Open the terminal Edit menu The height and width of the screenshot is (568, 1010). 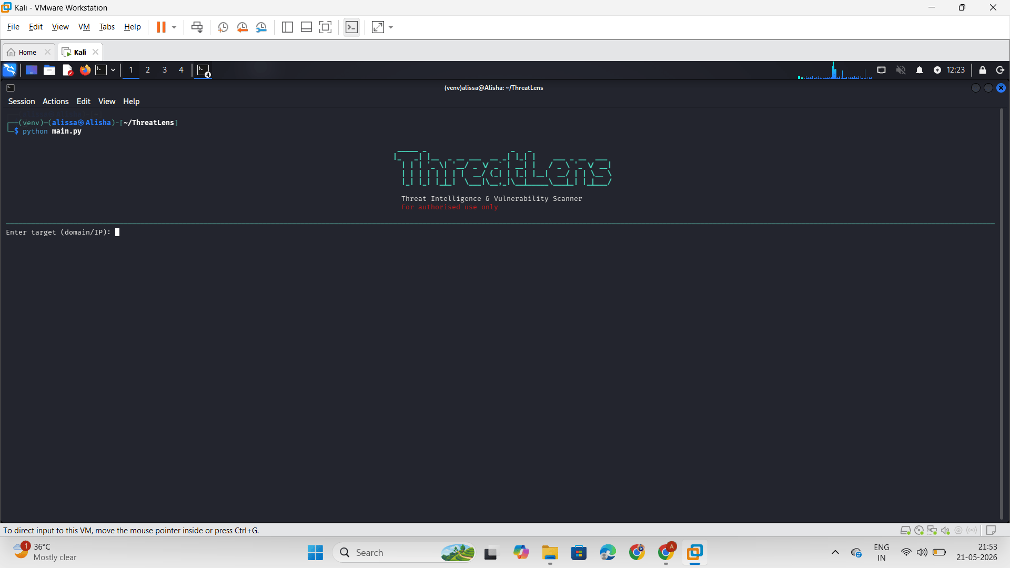84,102
